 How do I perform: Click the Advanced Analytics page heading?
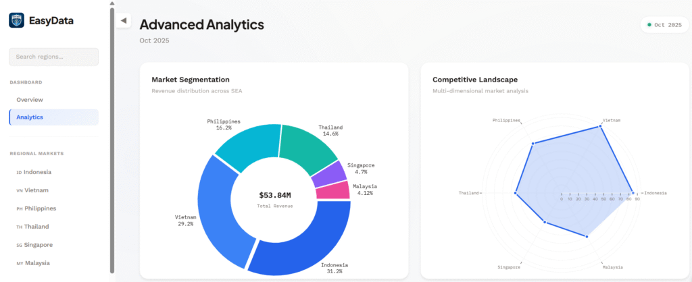(x=201, y=25)
